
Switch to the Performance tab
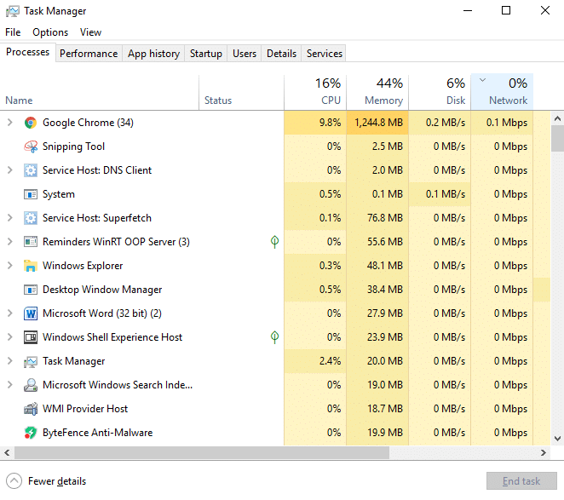(x=89, y=54)
